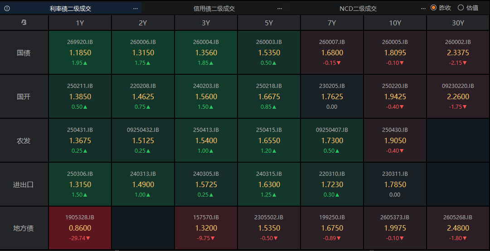Click the 10Y column header

[395, 23]
